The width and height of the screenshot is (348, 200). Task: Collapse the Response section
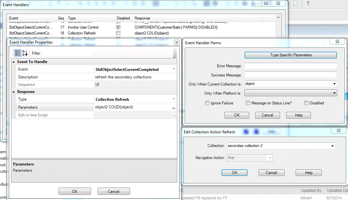13,91
